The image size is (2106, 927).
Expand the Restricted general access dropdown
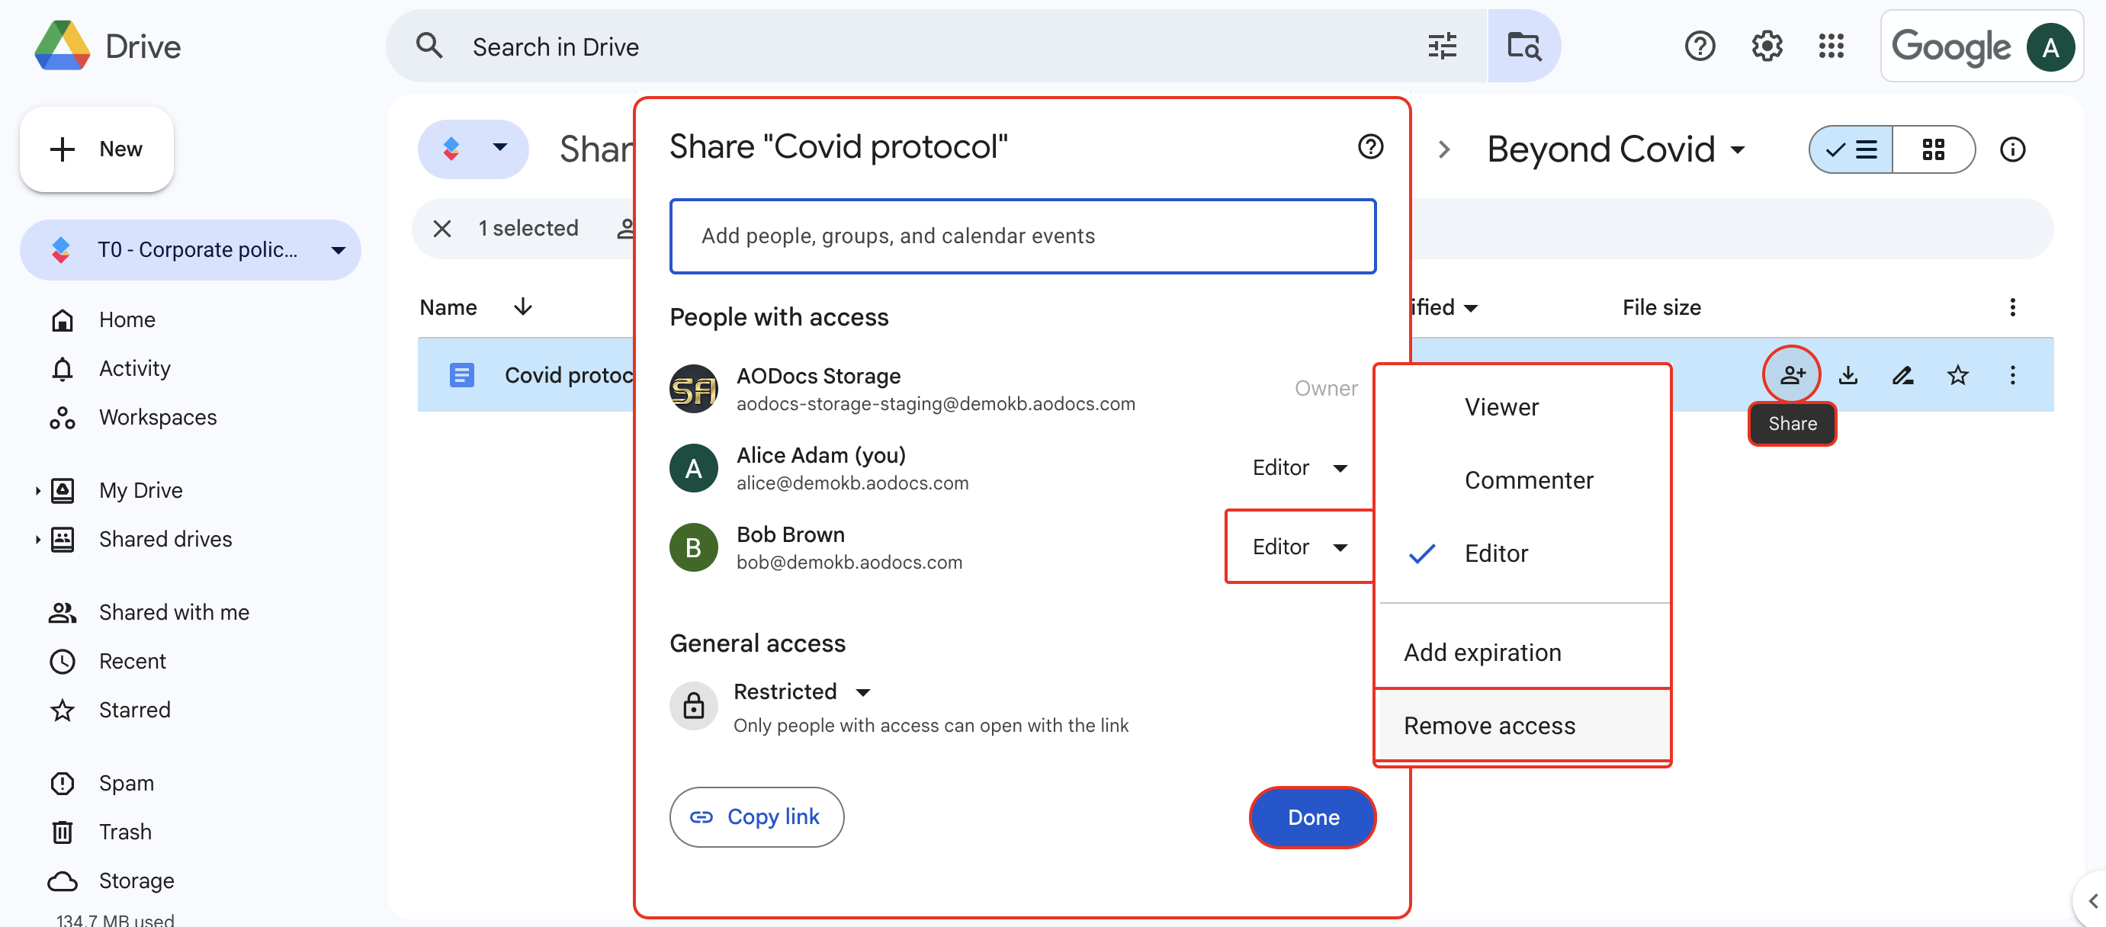(x=864, y=691)
